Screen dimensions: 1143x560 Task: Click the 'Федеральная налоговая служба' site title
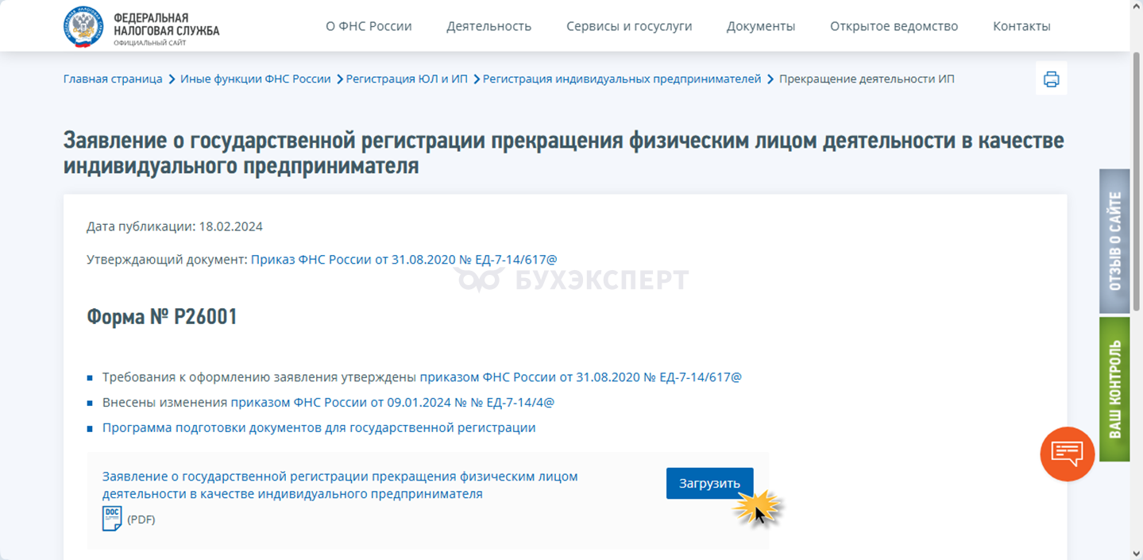(166, 25)
